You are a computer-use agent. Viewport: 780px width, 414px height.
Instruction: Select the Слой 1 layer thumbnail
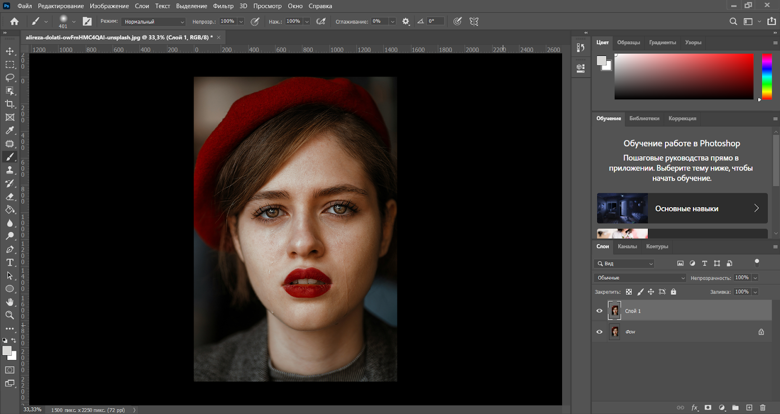point(615,311)
